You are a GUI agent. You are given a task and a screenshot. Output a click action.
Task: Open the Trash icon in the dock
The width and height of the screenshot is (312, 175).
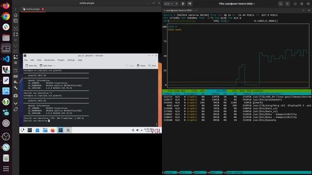click(6, 158)
